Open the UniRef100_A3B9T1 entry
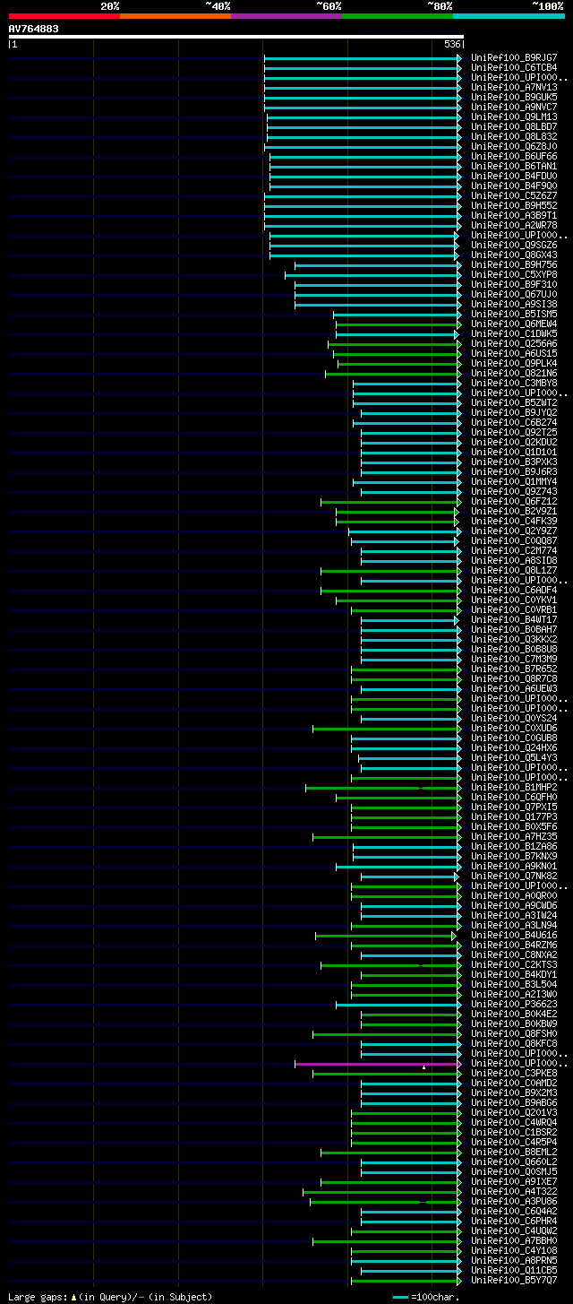This screenshot has height=1304, width=573. coord(514,215)
